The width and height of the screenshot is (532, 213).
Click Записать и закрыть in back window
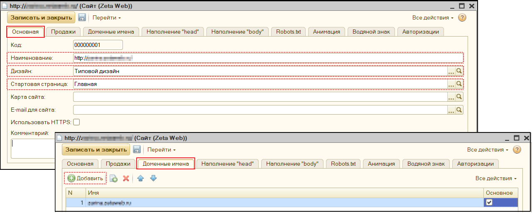[41, 17]
